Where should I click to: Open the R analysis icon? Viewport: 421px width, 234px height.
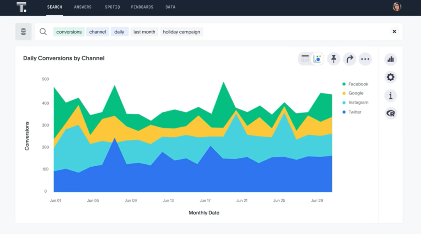[x=390, y=113]
